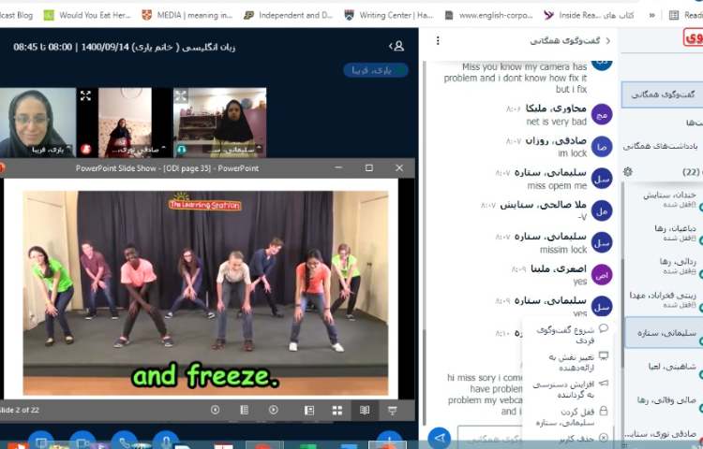Select user زینتی فخراباد in user list
The image size is (703, 449).
pyautogui.click(x=665, y=299)
